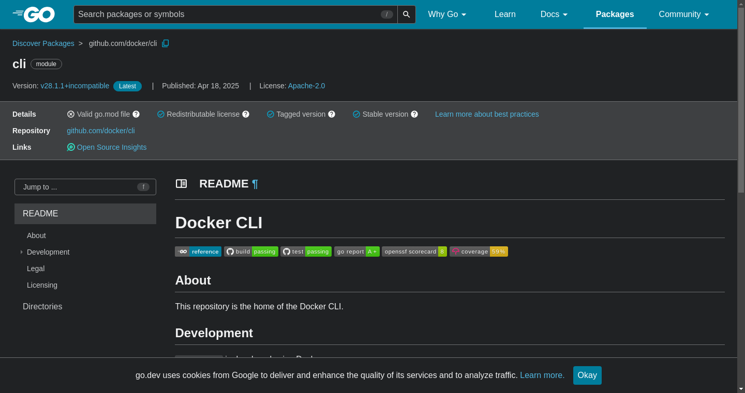Open the Go reference badge

(198, 251)
